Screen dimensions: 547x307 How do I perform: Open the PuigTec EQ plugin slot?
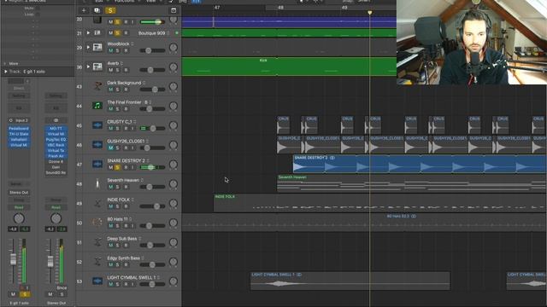(x=56, y=140)
